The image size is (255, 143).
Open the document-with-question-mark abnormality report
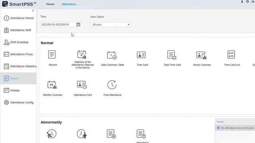(x=141, y=134)
